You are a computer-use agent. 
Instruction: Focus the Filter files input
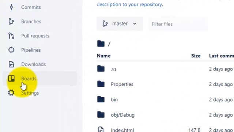(x=178, y=24)
